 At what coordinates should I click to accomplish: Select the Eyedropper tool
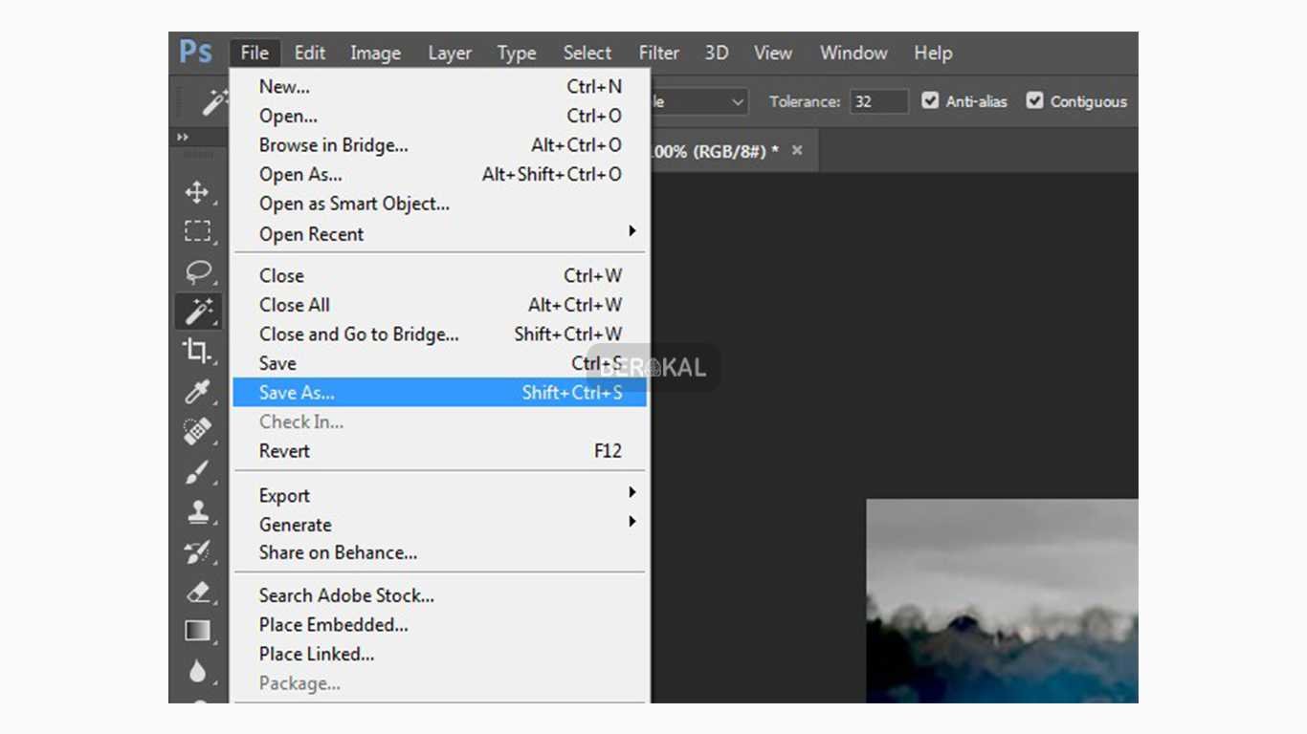(197, 391)
